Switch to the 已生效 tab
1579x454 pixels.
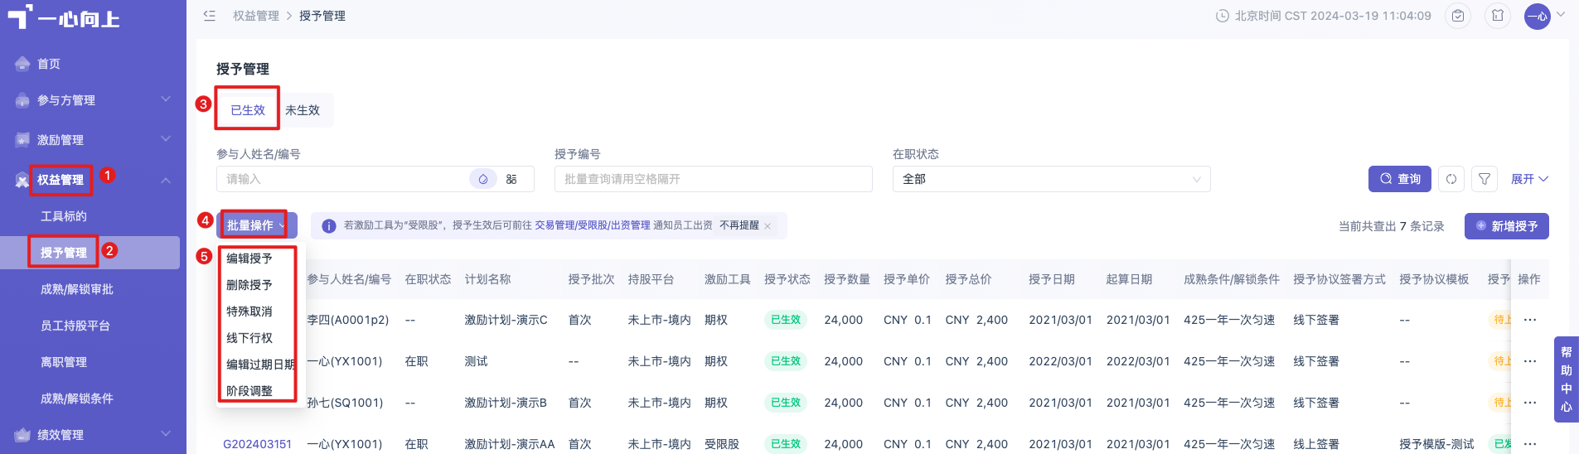[248, 110]
